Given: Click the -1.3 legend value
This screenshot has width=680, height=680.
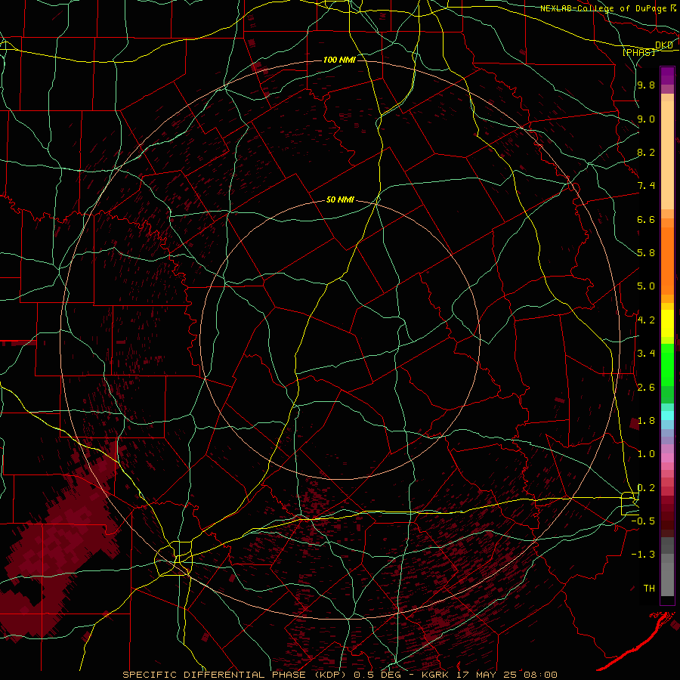Looking at the screenshot, I should [x=643, y=555].
